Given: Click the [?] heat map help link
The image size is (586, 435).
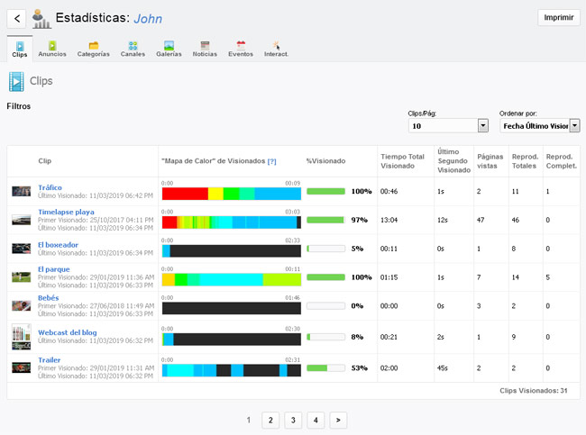Looking at the screenshot, I should 271,161.
